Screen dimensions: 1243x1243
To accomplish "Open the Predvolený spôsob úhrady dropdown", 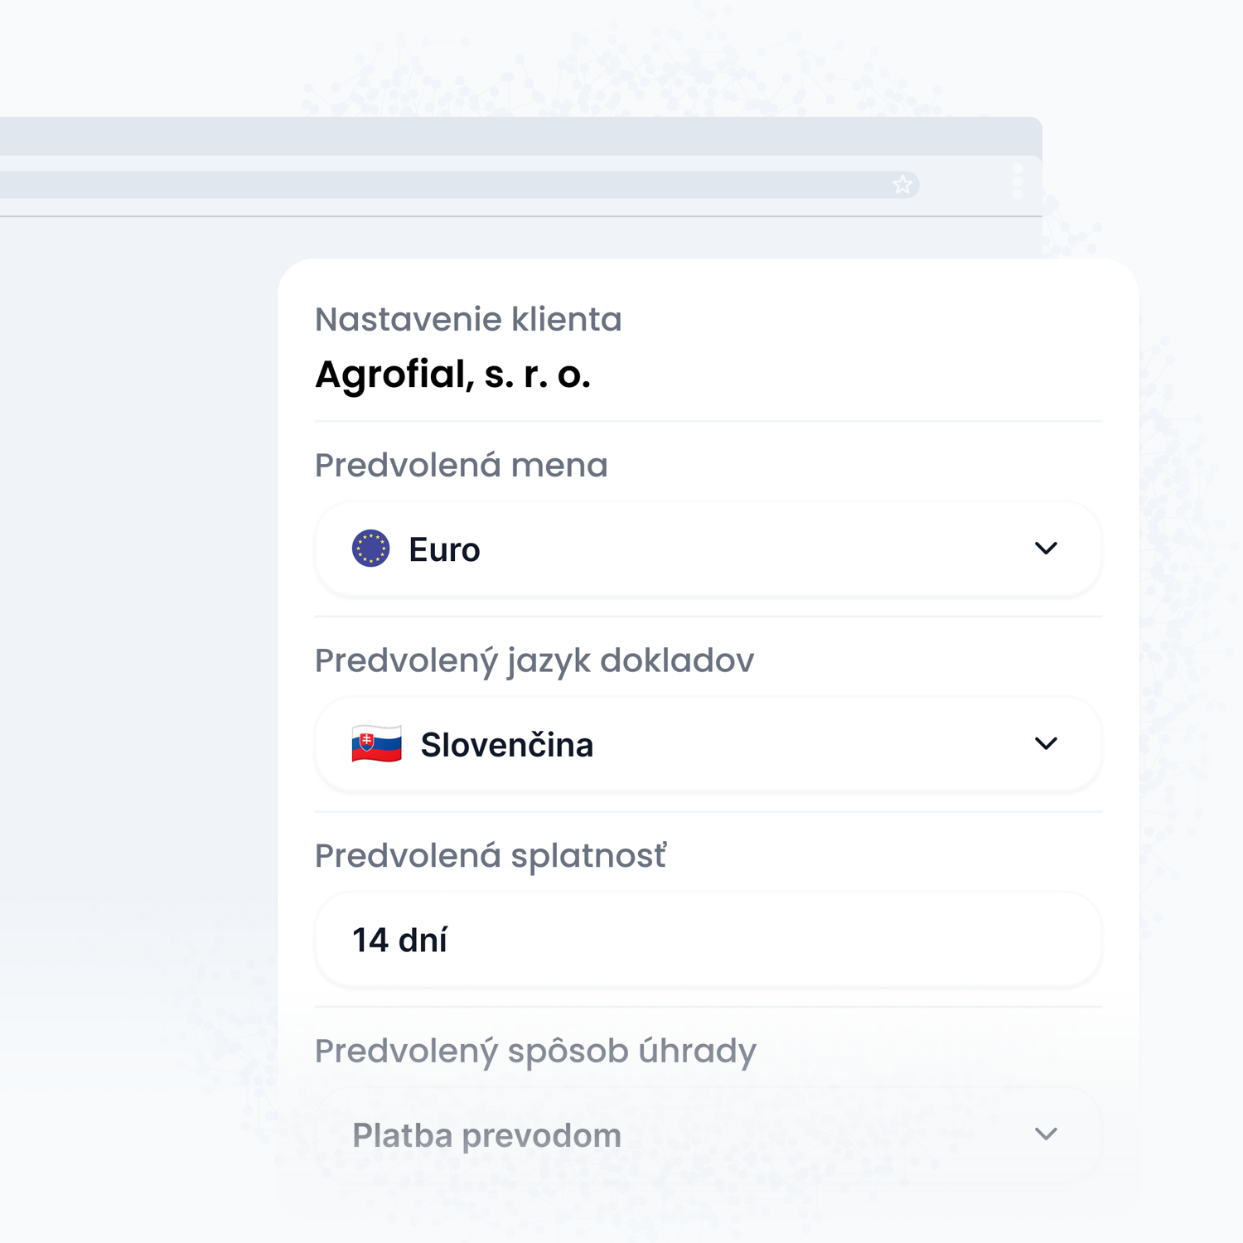I will click(708, 1134).
